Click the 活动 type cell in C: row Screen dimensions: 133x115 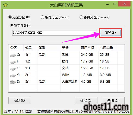pos(42,55)
